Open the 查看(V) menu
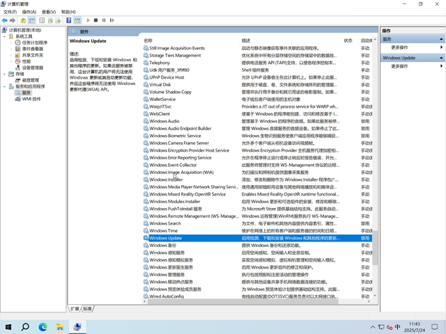Image resolution: width=446 pixels, height=334 pixels. click(49, 12)
